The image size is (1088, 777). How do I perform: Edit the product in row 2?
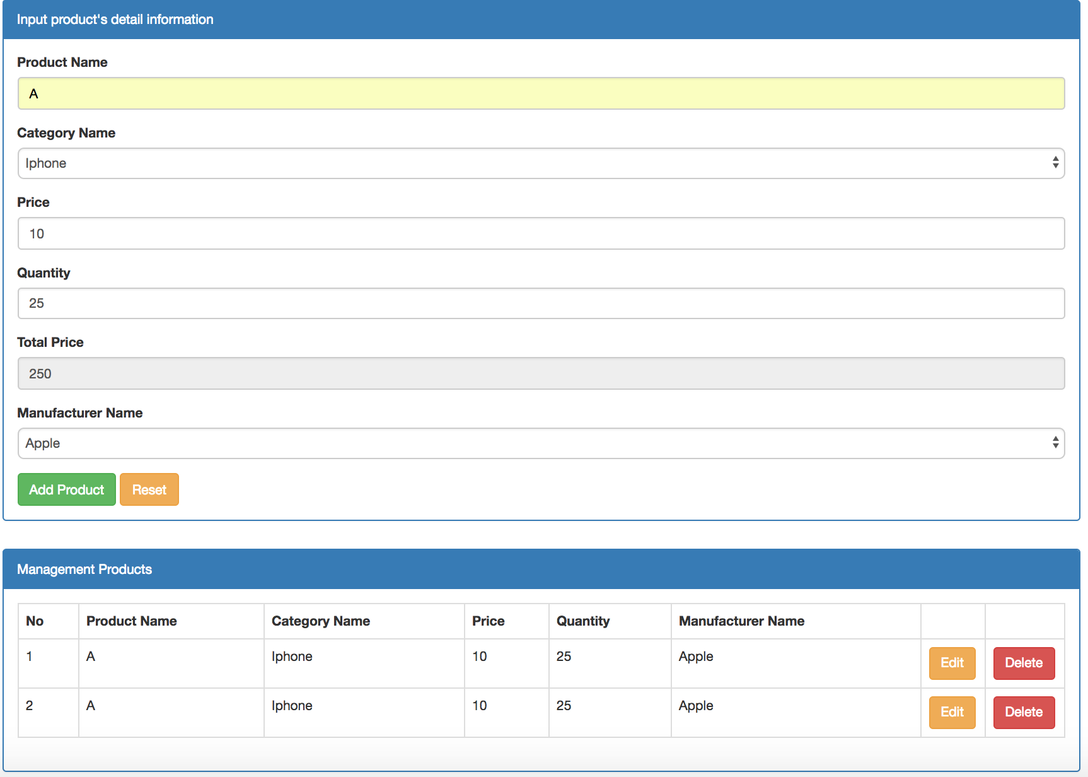pos(952,712)
